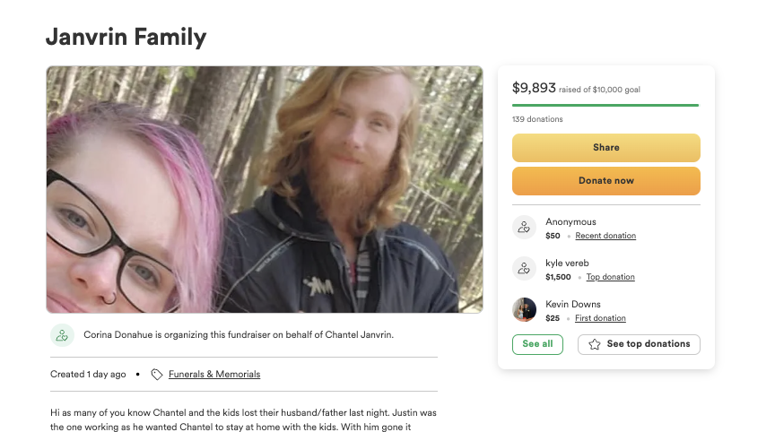
Task: Click the fundraiser story paragraph text
Action: pos(243,419)
